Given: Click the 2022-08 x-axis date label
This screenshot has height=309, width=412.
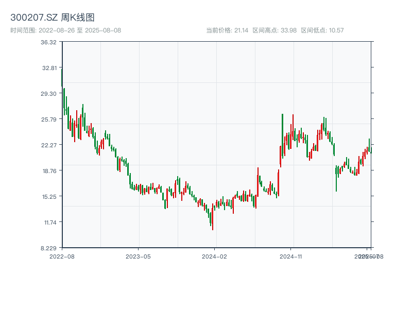Looking at the screenshot, I should (62, 256).
